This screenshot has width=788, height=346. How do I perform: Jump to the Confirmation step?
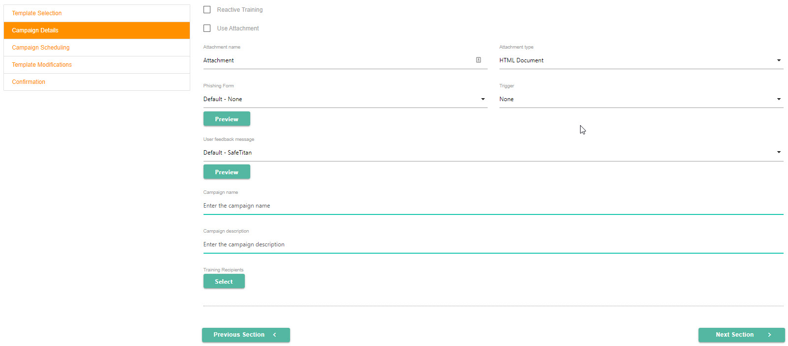(97, 82)
